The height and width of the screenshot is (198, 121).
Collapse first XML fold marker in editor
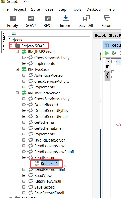[x=113, y=61]
